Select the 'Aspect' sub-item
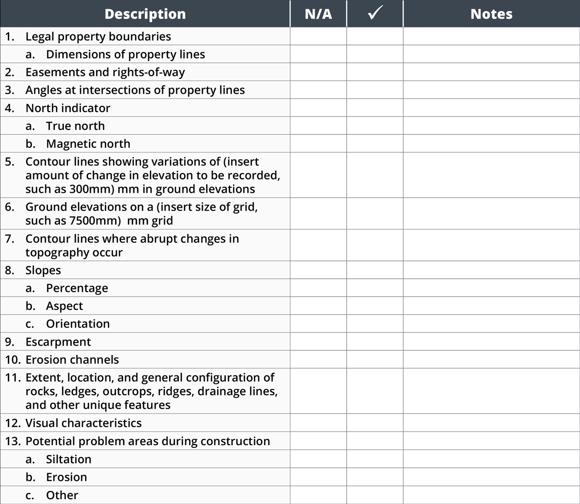This screenshot has height=504, width=580. coord(64,306)
